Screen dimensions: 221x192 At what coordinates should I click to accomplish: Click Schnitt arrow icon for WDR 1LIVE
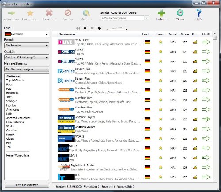[x=206, y=42]
